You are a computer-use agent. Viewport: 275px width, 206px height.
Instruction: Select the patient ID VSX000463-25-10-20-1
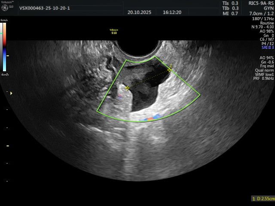pyautogui.click(x=44, y=8)
